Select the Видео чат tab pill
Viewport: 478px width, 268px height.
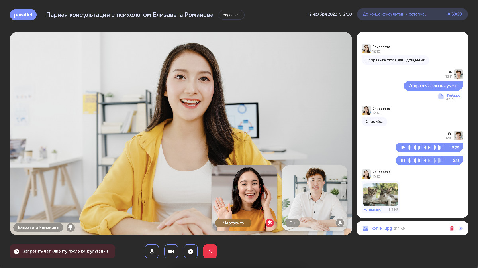click(x=231, y=15)
